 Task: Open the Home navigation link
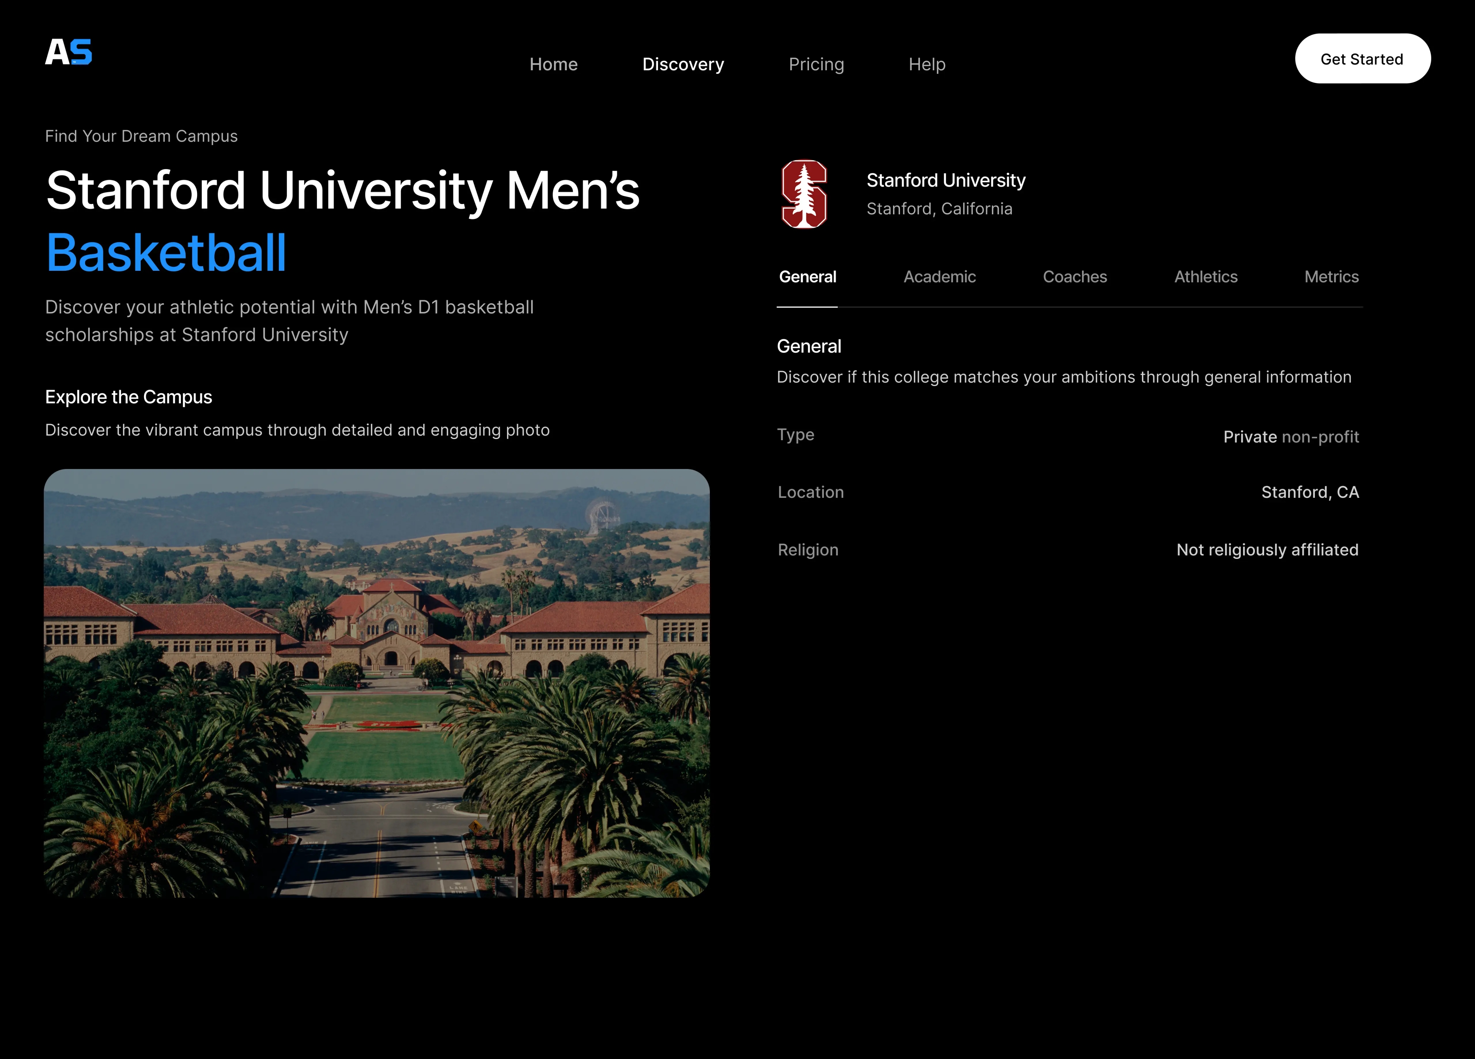pos(554,65)
